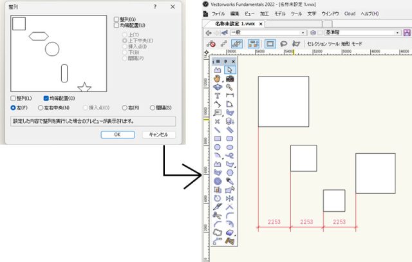Viewport: 412px width, 262px height.
Task: Open the ツール menu
Action: point(295,13)
